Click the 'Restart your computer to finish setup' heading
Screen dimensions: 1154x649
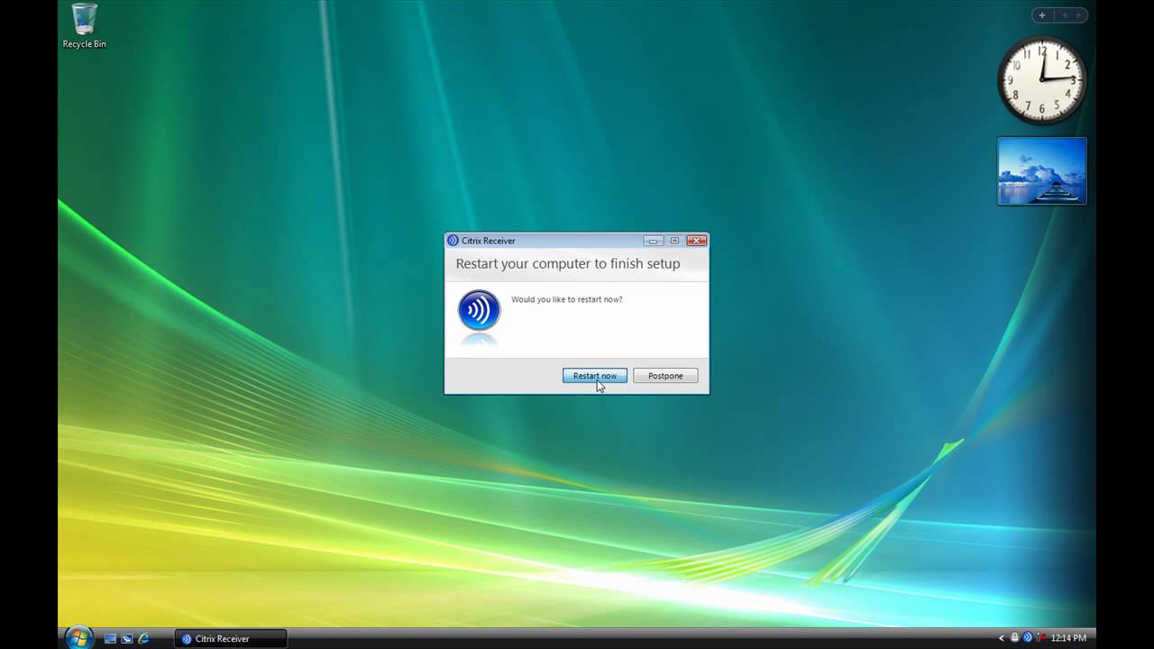point(568,264)
